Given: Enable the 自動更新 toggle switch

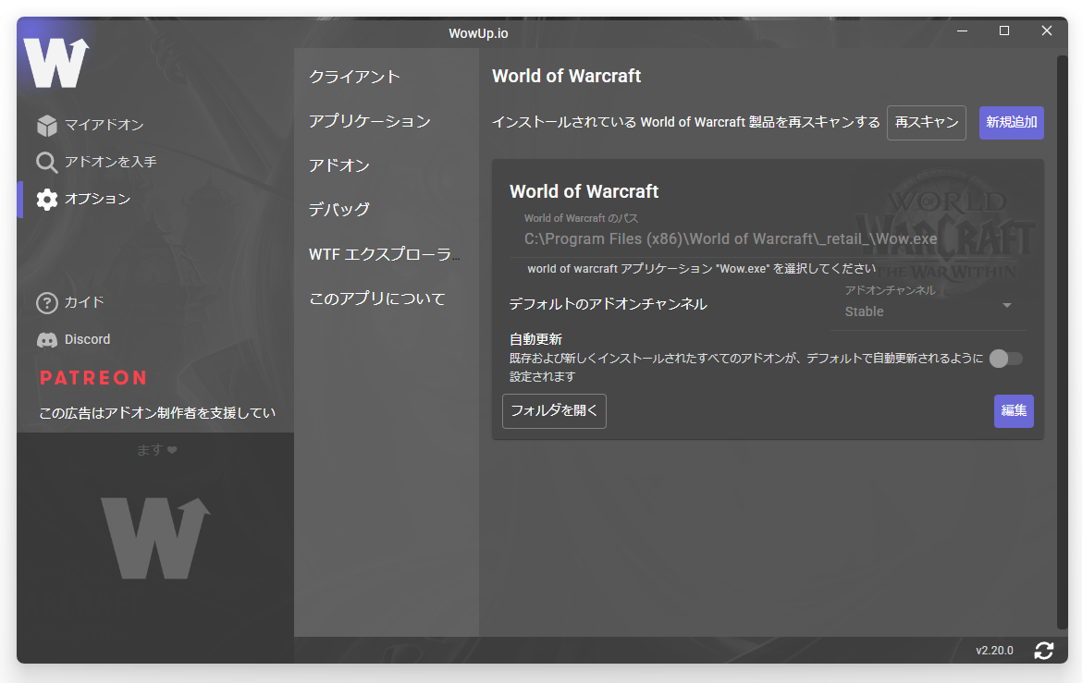Looking at the screenshot, I should 1005,359.
